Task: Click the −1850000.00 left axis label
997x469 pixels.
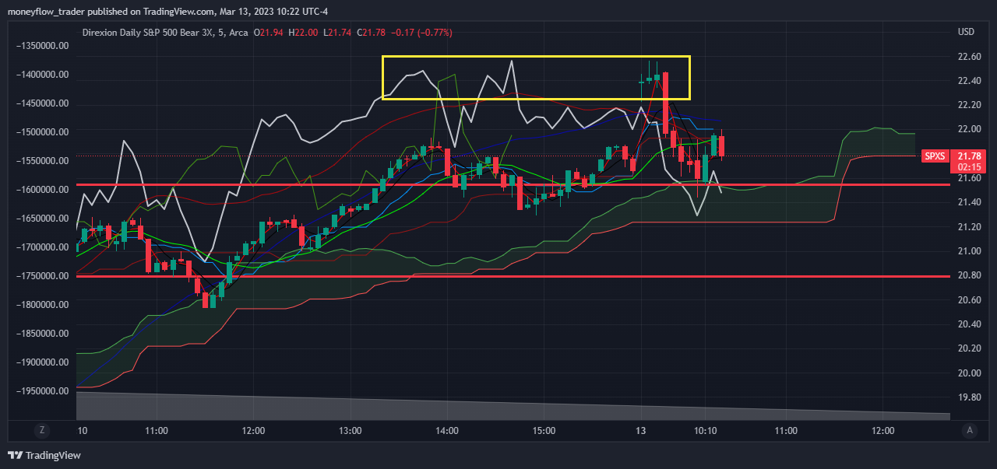Action: pyautogui.click(x=43, y=334)
